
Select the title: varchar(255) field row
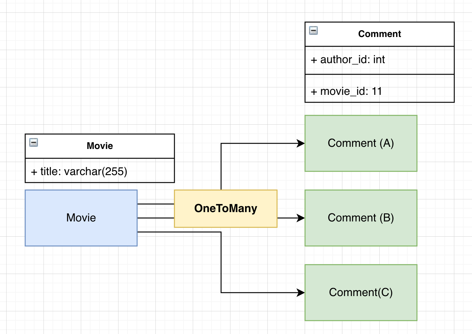99,171
